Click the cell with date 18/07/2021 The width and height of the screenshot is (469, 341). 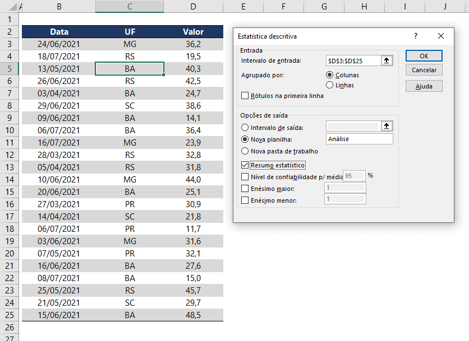[59, 57]
